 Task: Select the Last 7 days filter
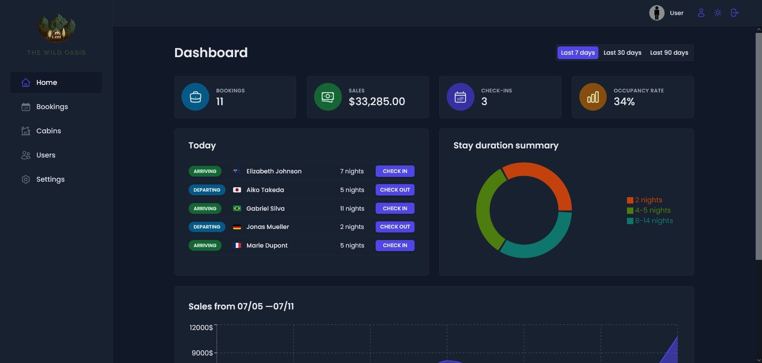click(578, 53)
